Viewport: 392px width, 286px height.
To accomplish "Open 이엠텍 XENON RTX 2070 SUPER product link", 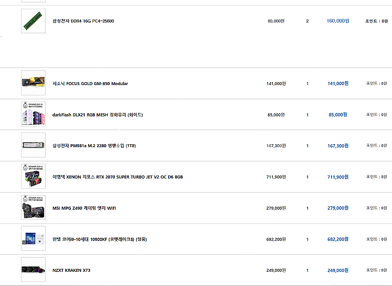I will pos(118,177).
